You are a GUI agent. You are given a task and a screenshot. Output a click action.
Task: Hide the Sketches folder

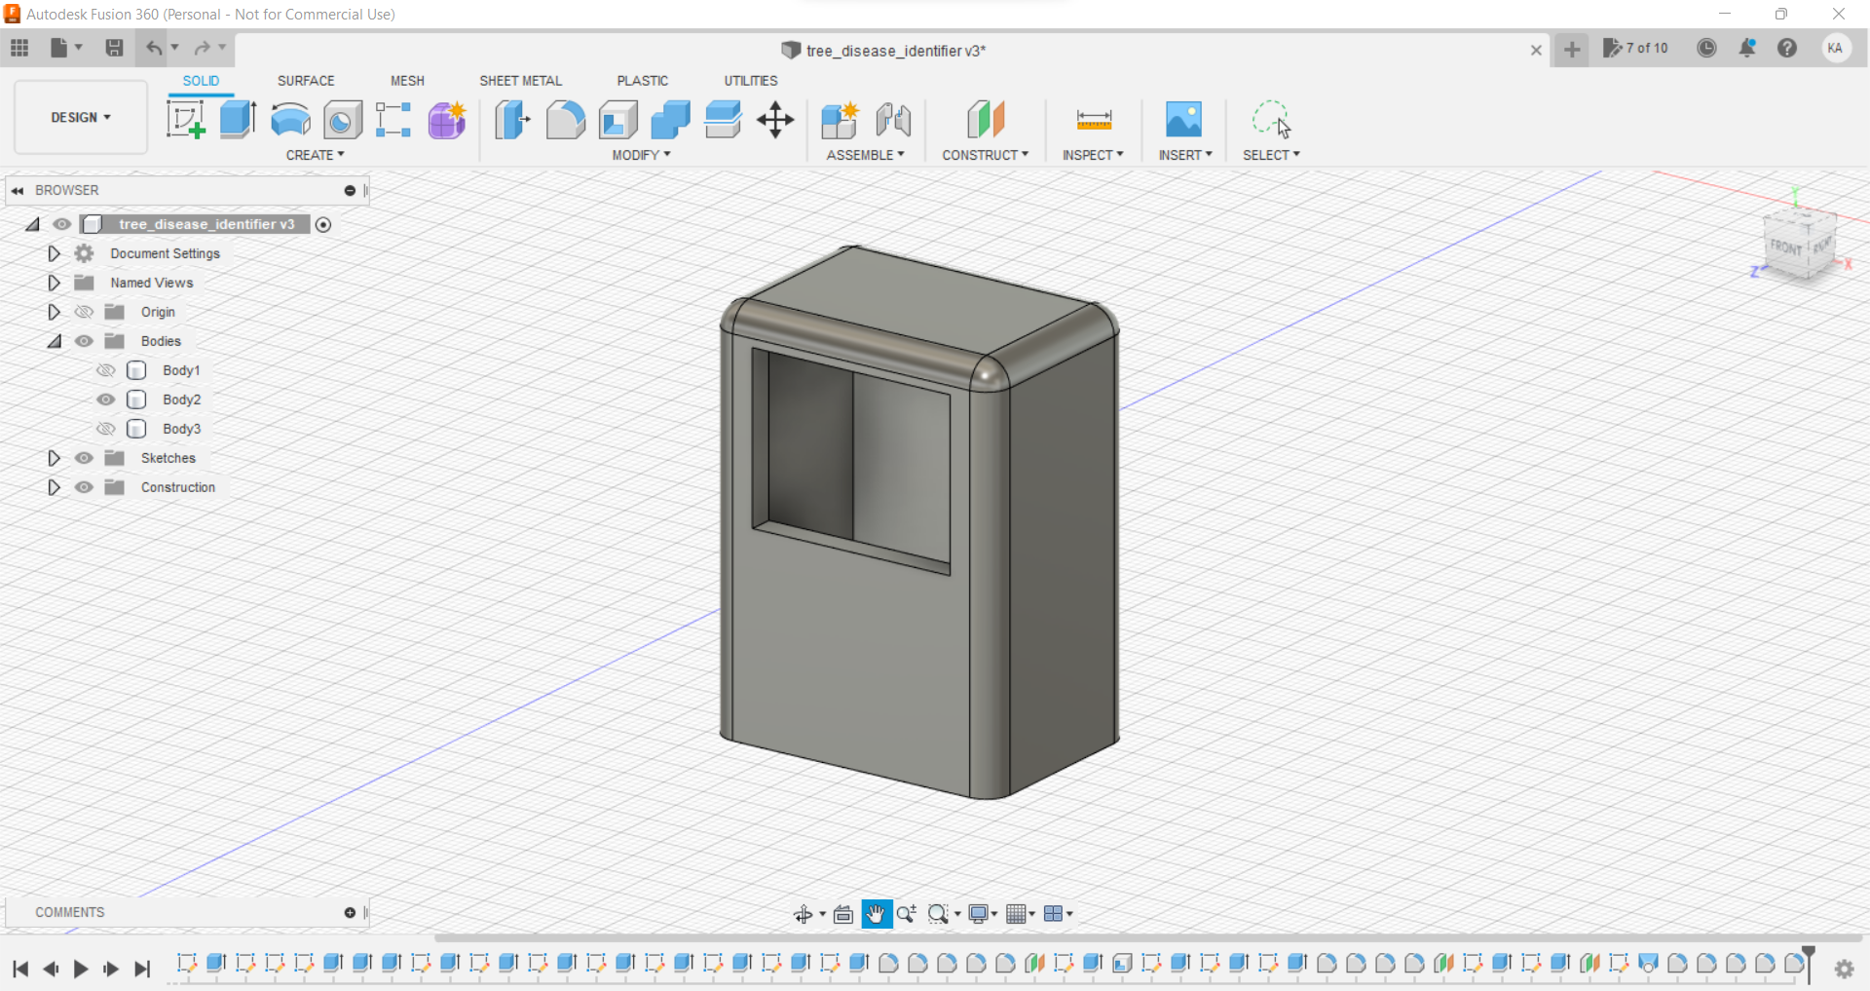(x=85, y=458)
